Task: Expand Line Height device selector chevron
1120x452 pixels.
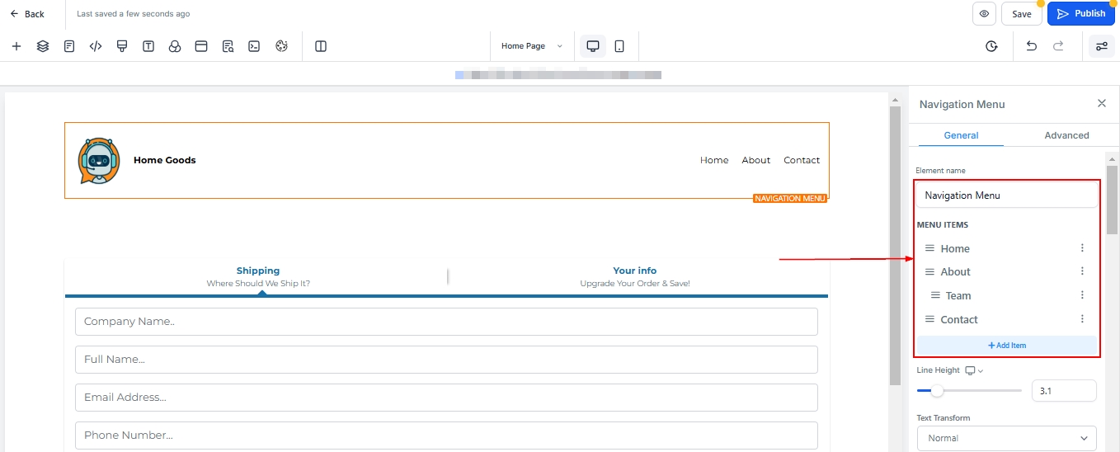Action: coord(981,371)
